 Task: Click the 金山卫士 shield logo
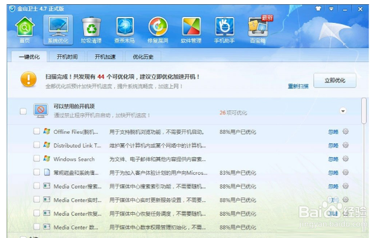point(12,8)
